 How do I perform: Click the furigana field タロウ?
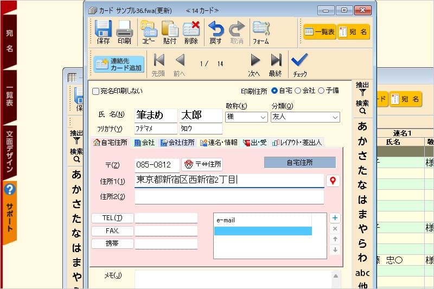pos(201,129)
